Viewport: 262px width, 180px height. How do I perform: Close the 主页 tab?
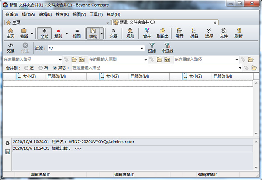click(x=107, y=23)
